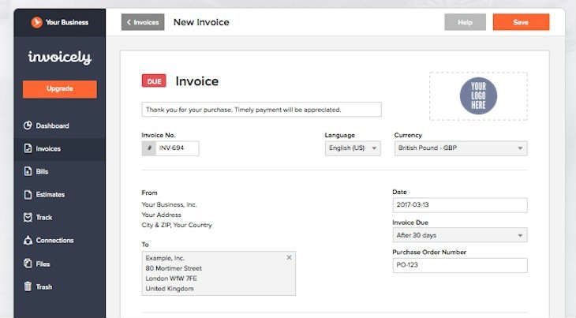
Task: Click the United Kingdom recipient line
Action: (170, 289)
